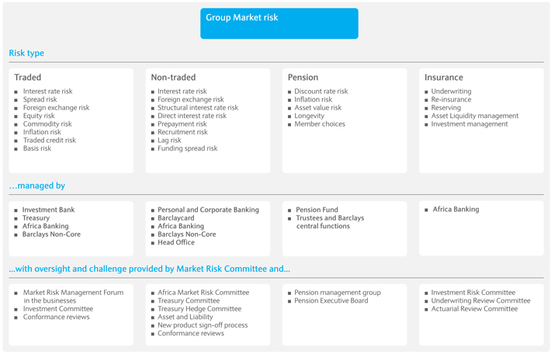551x354 pixels.
Task: Select Asset Liquidity management item
Action: tap(475, 116)
